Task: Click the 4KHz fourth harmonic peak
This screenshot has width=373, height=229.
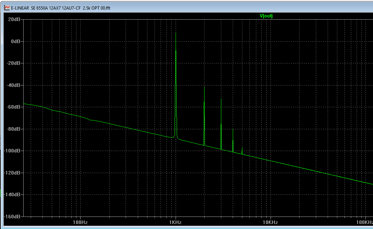Action: click(233, 140)
